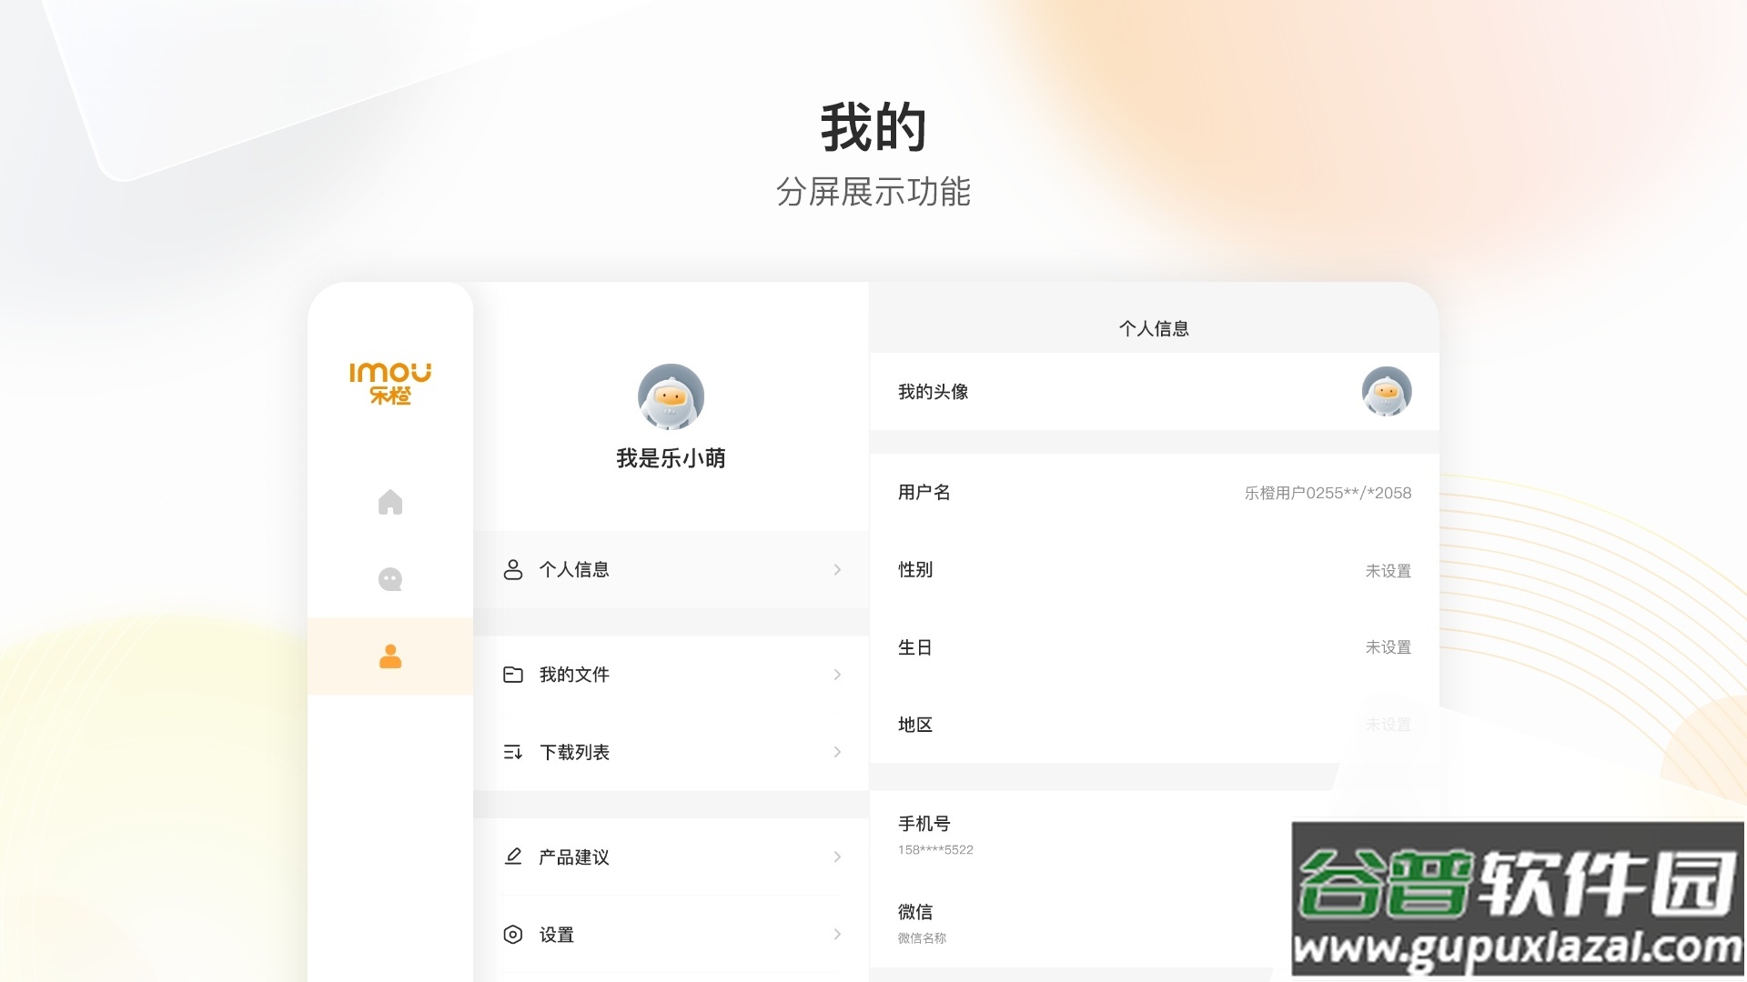Click the person icon beside 个人信息
This screenshot has width=1747, height=982.
tap(512, 569)
